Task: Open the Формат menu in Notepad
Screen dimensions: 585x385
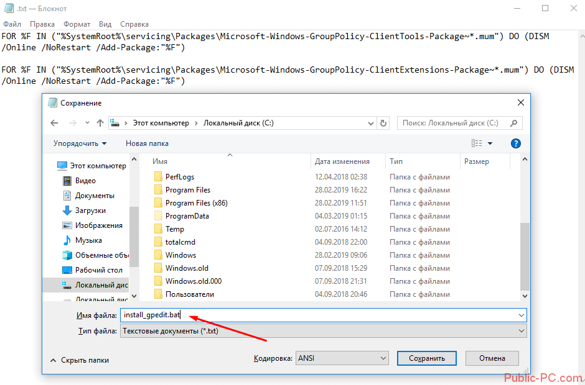Action: pyautogui.click(x=77, y=24)
